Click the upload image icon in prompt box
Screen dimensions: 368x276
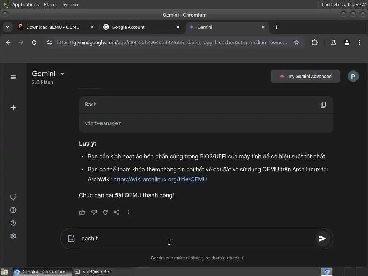pos(71,239)
